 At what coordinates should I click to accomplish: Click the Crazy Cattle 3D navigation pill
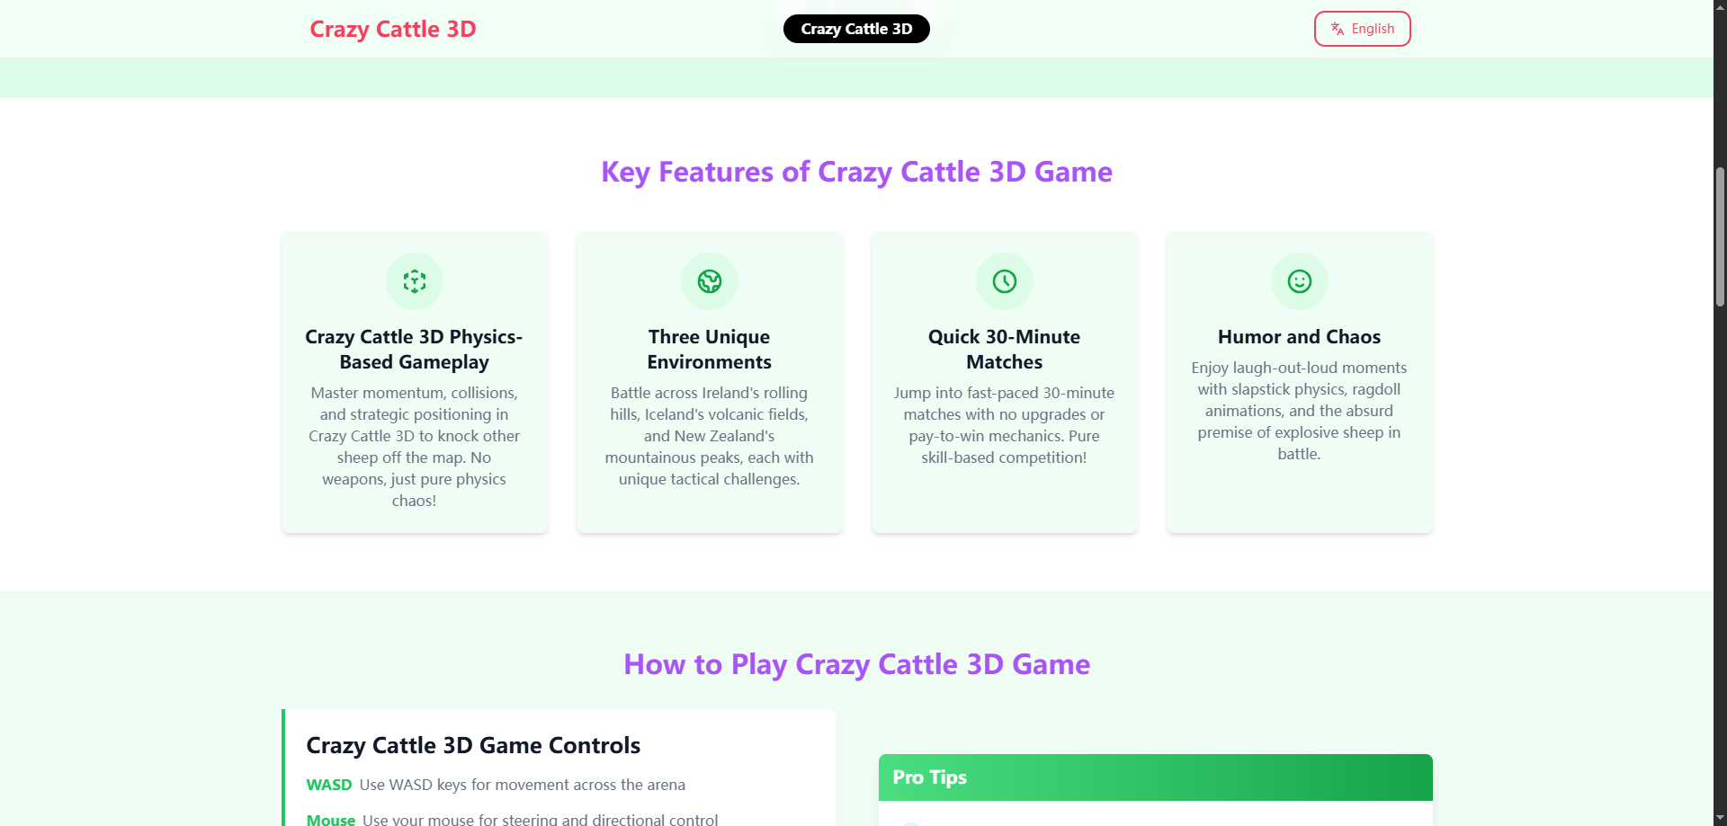pos(855,28)
